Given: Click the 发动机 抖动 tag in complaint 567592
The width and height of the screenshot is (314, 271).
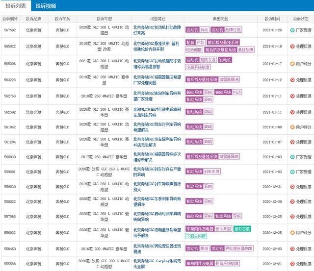Looking at the screenshot, I should click(x=197, y=30).
